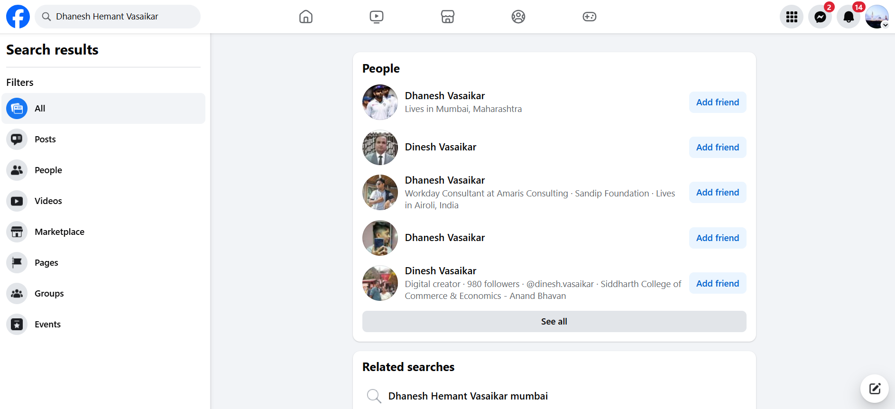The width and height of the screenshot is (895, 409).
Task: Select the People filter
Action: coord(48,170)
